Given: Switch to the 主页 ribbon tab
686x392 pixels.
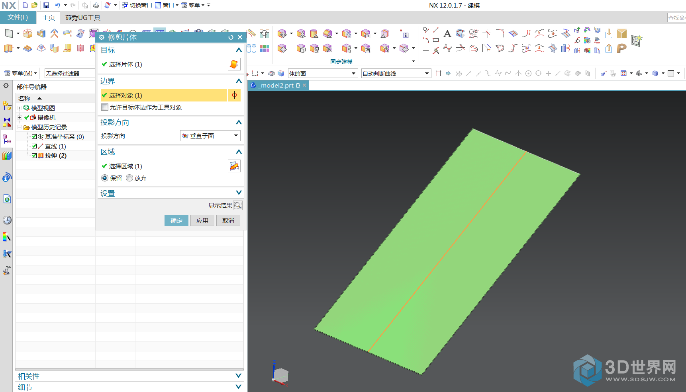Looking at the screenshot, I should 49,18.
